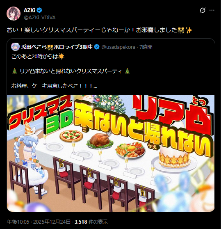This screenshot has width=221, height=229.
Task: Open the Christmas party stream thumbnail image
Action: pos(111,153)
